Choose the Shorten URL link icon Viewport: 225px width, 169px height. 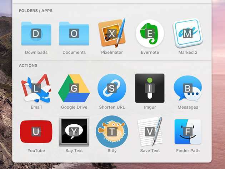[112, 88]
